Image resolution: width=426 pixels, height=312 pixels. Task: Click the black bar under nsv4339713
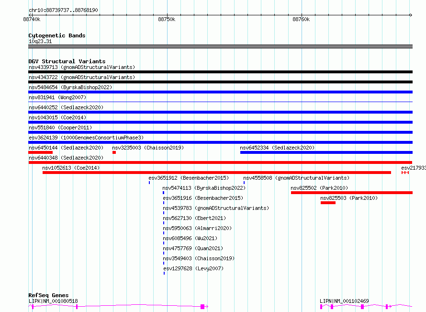point(220,72)
